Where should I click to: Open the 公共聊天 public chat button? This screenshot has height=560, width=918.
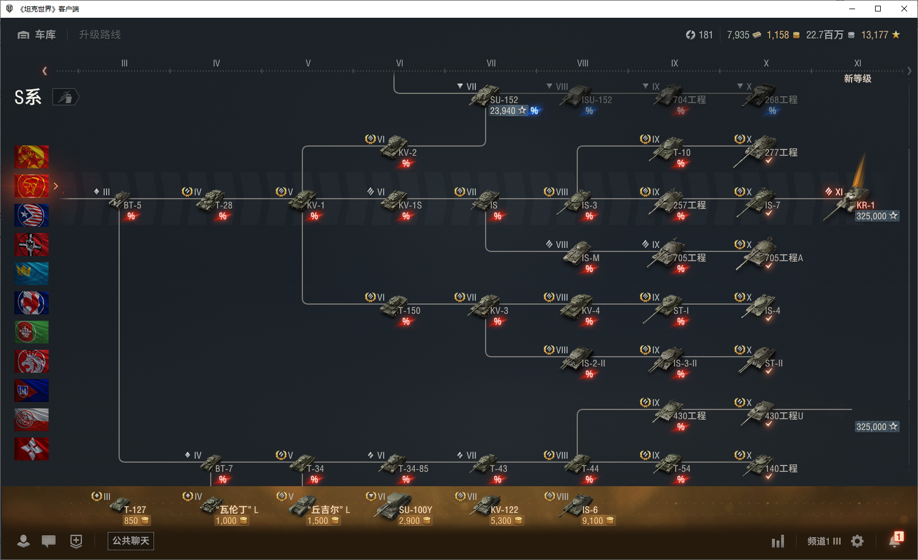coord(131,541)
